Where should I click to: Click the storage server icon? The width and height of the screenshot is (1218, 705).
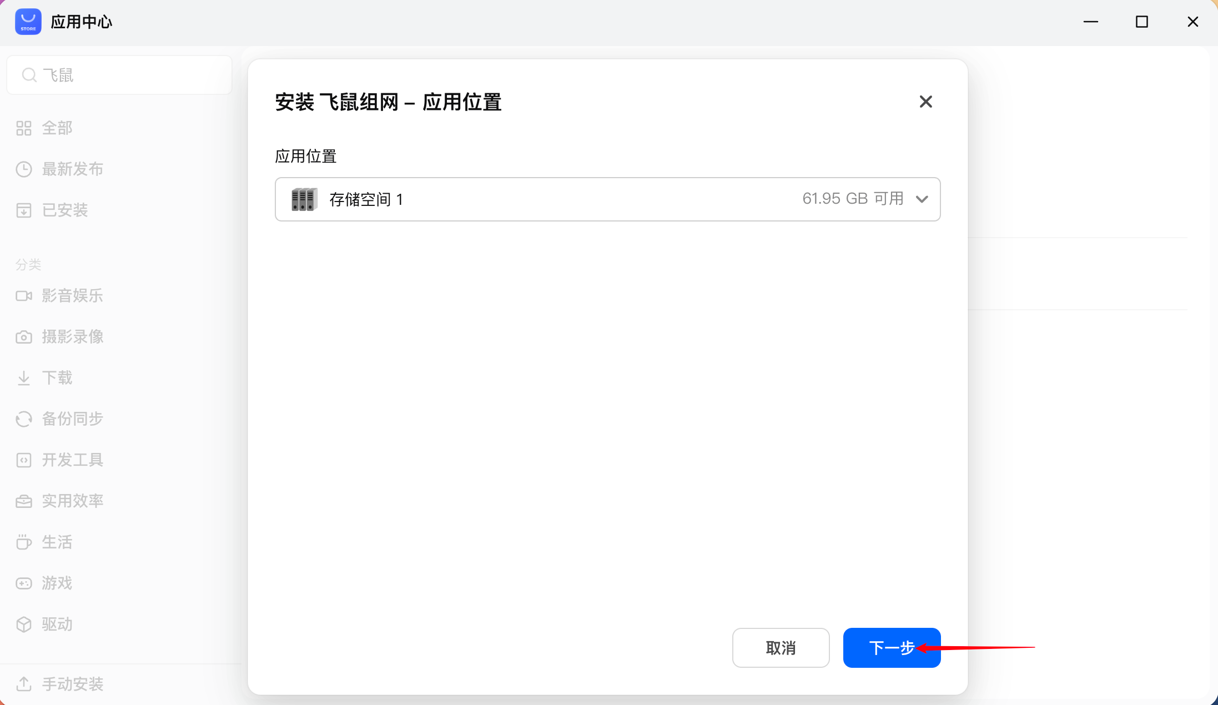[x=304, y=199]
